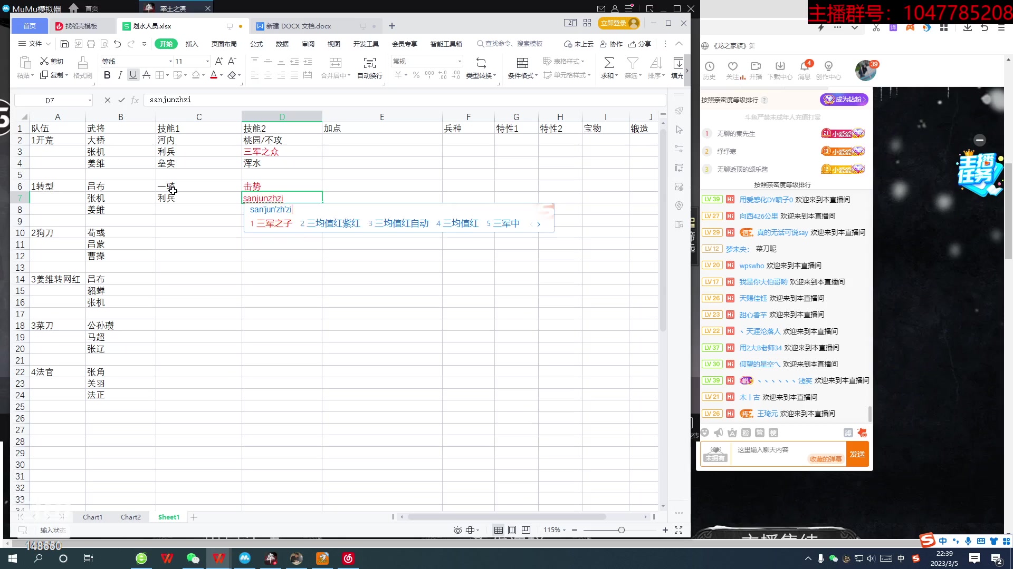
Task: Add a new sheet with plus button
Action: (x=194, y=517)
